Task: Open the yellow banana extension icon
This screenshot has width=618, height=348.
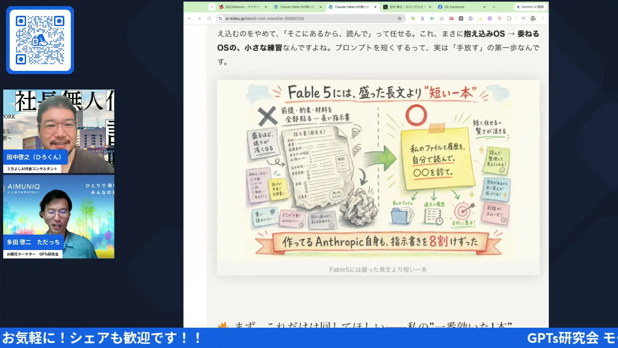Action: pos(480,18)
